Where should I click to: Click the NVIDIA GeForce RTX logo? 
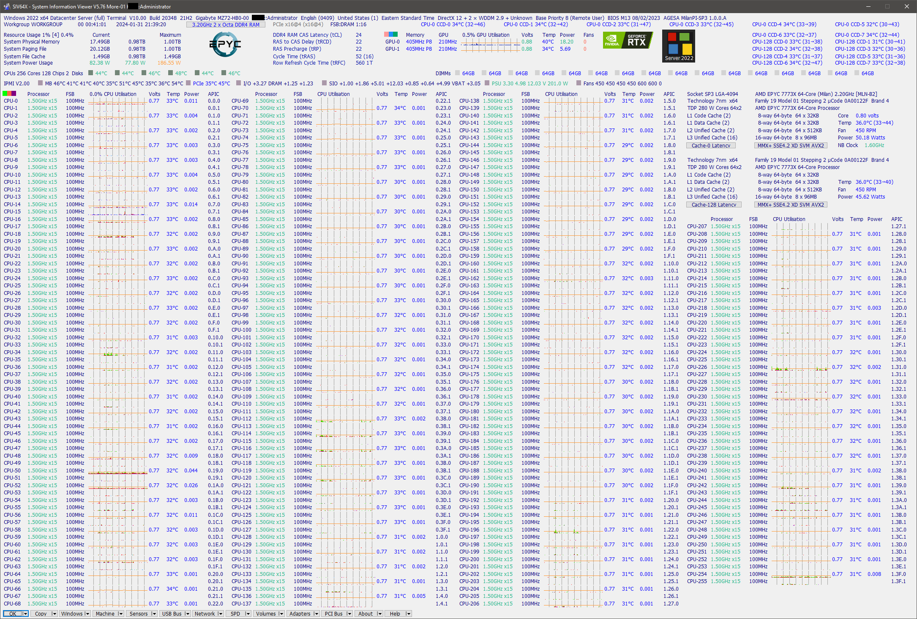click(x=627, y=41)
